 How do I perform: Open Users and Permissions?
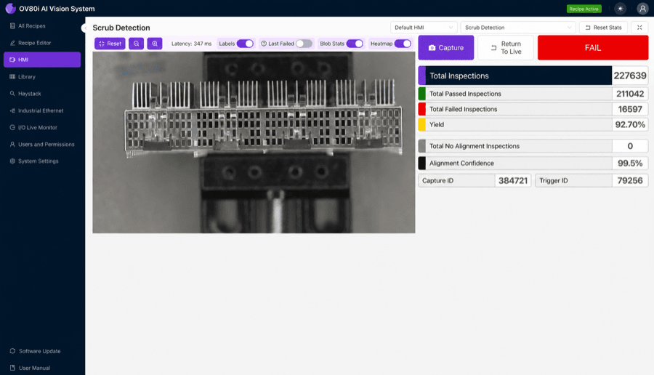click(x=41, y=145)
